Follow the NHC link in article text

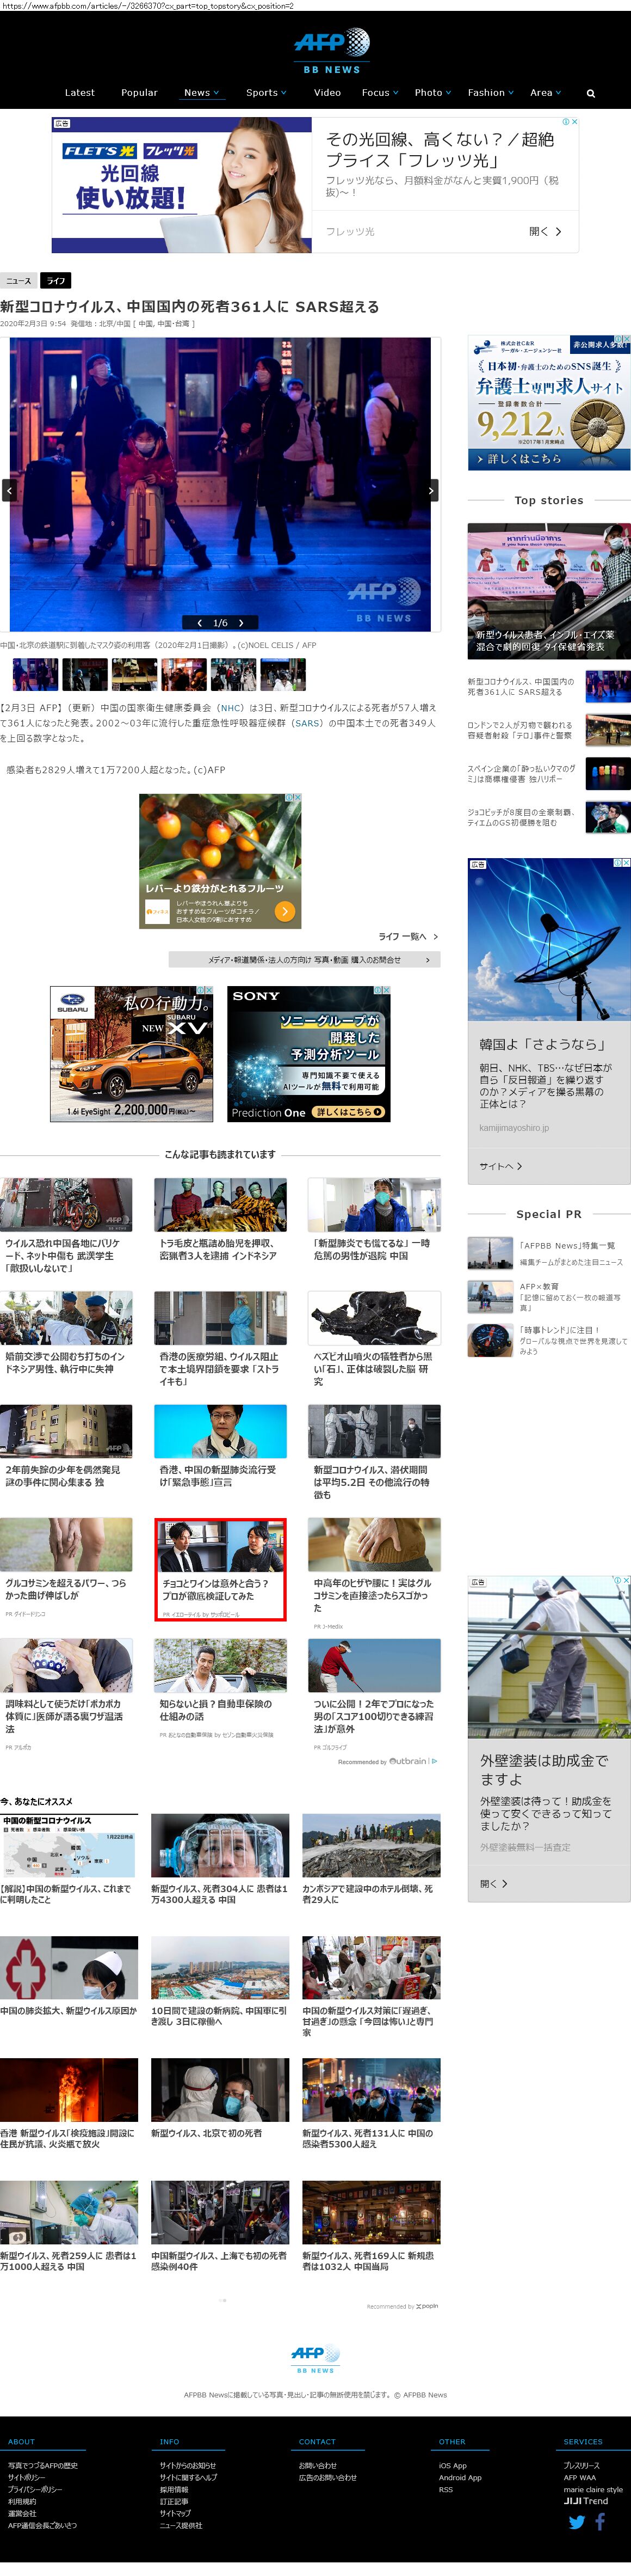(232, 708)
